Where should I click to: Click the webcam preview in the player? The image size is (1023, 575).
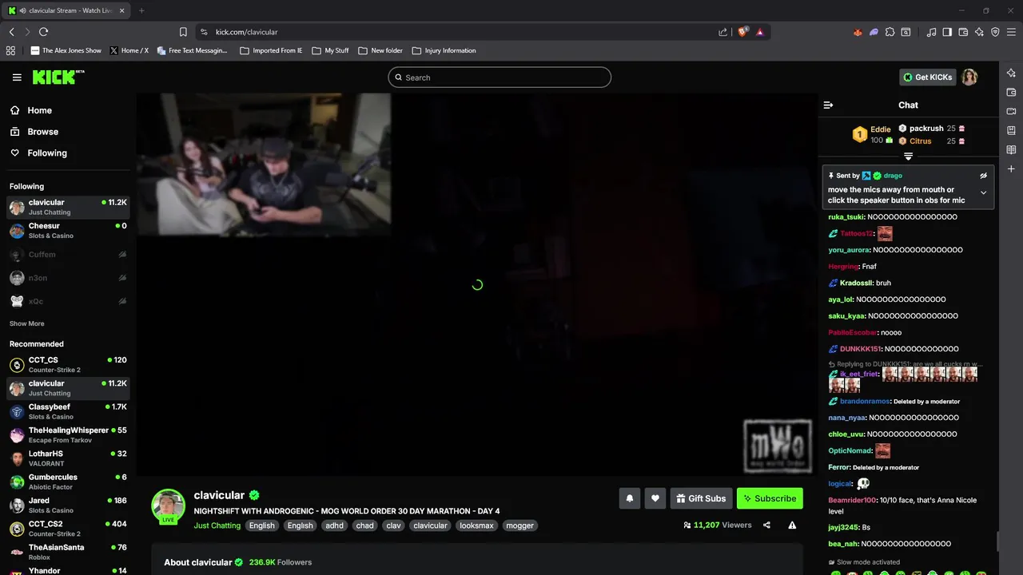264,165
